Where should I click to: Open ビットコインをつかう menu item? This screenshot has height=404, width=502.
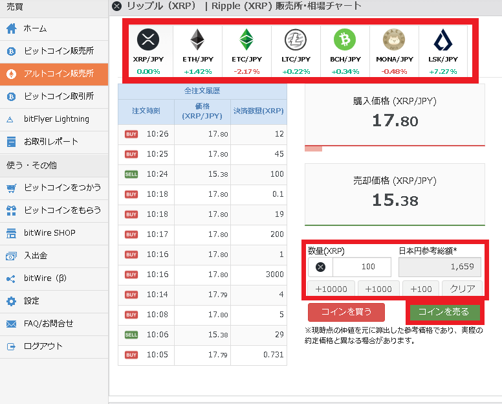[x=54, y=188]
